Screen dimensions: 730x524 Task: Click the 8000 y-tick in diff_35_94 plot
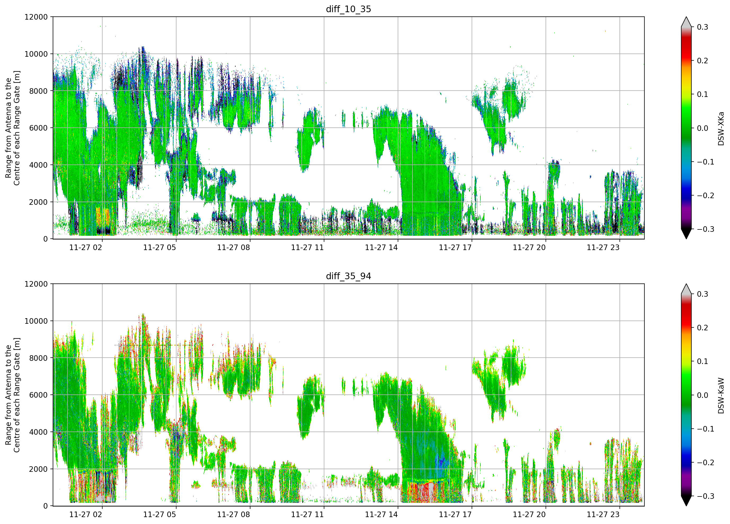pyautogui.click(x=38, y=358)
